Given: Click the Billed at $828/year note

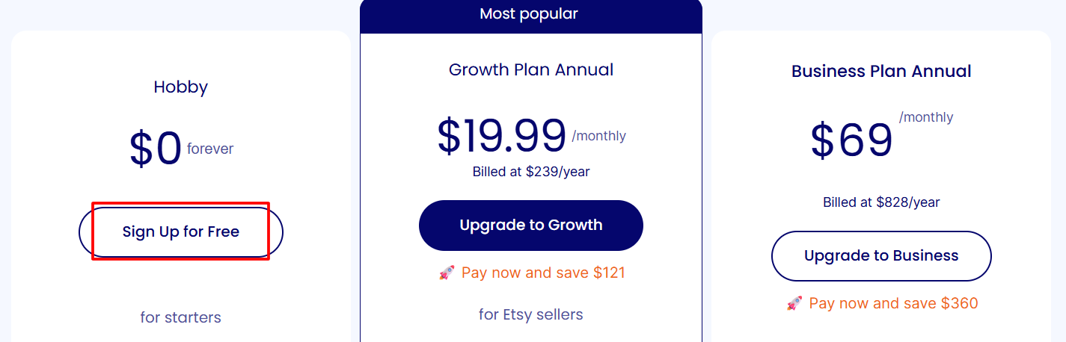Looking at the screenshot, I should 881,202.
